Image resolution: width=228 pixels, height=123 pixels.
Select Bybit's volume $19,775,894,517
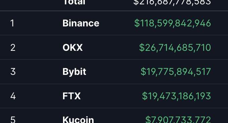[x=176, y=72]
